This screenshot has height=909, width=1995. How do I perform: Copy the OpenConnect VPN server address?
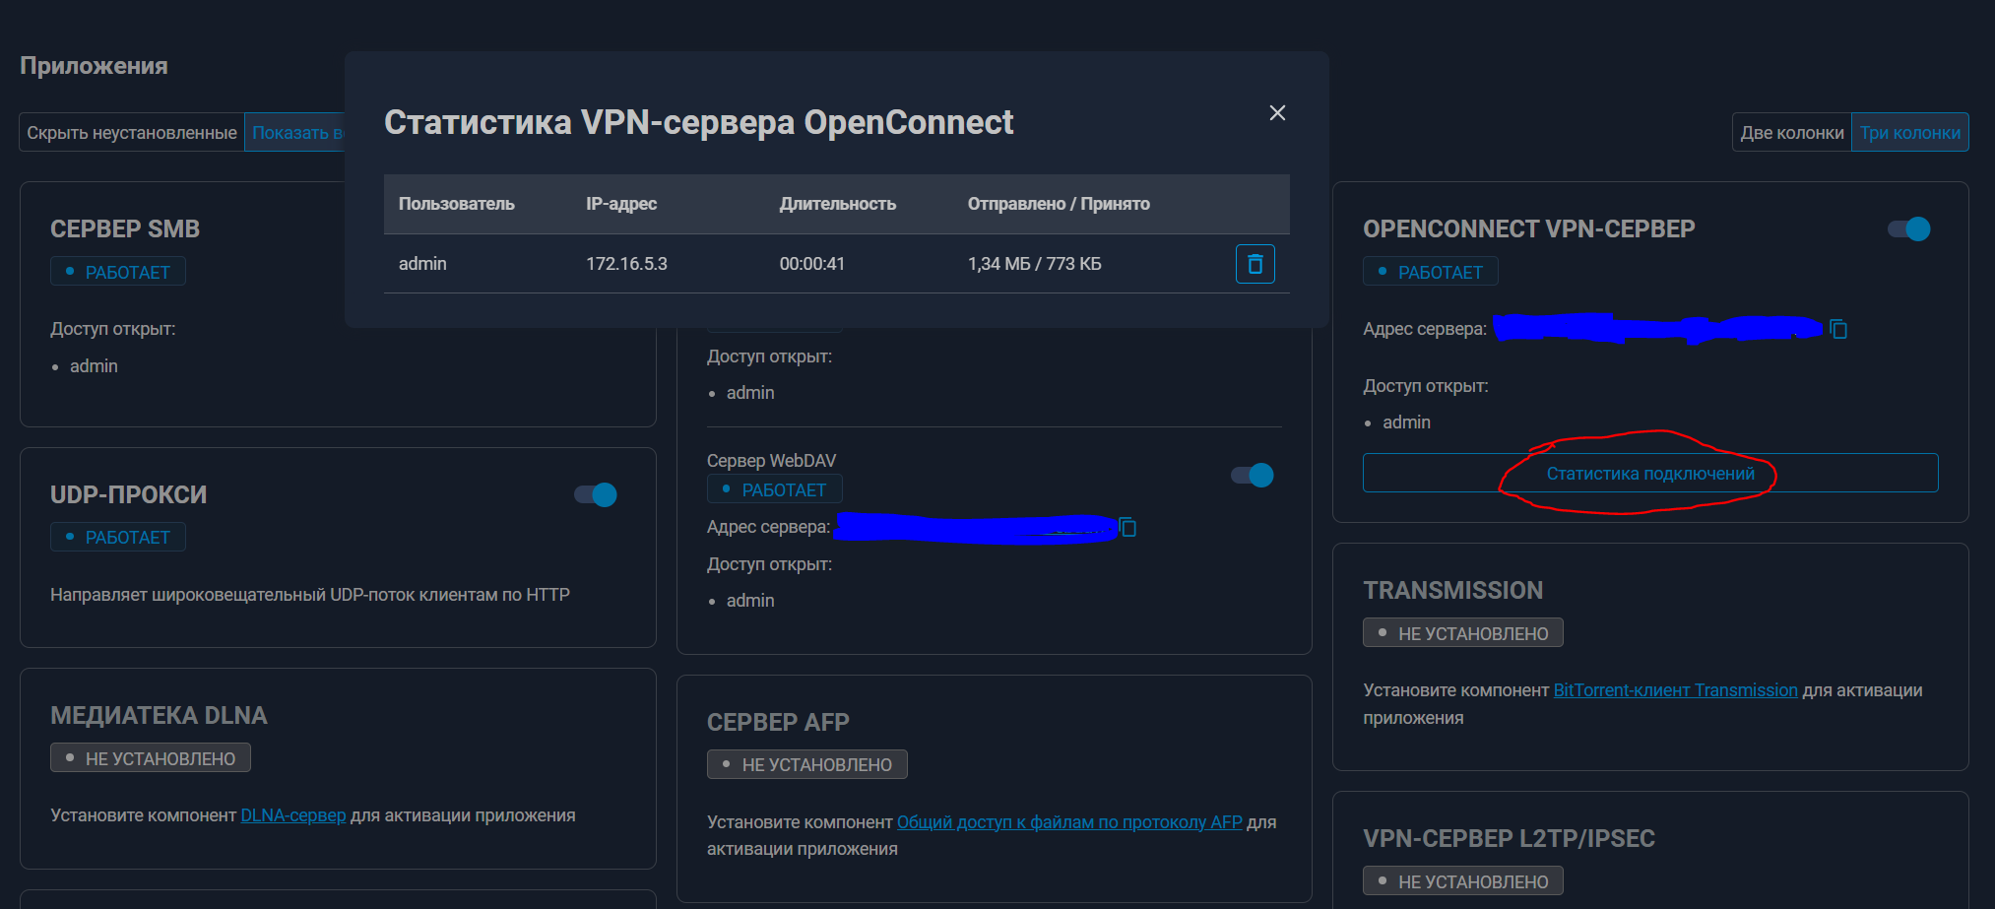click(1837, 329)
